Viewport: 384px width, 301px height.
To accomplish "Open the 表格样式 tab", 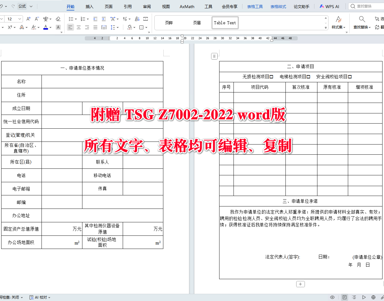I will (x=278, y=6).
